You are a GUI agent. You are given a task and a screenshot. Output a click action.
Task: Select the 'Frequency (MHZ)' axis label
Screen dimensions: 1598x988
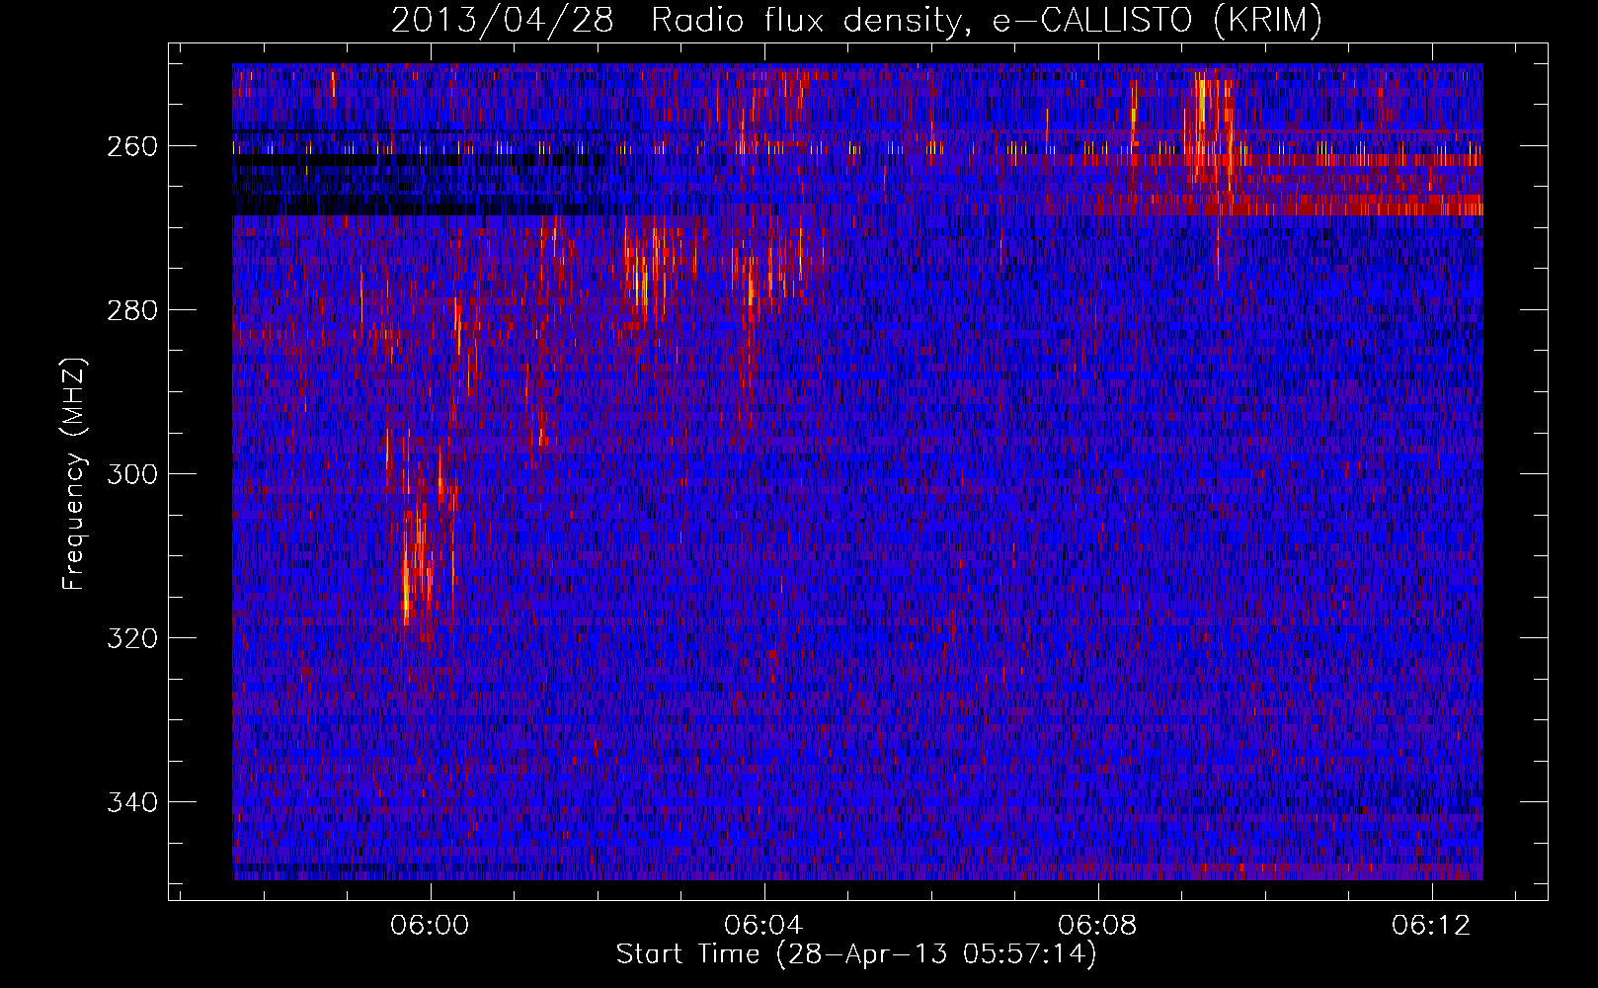click(74, 473)
